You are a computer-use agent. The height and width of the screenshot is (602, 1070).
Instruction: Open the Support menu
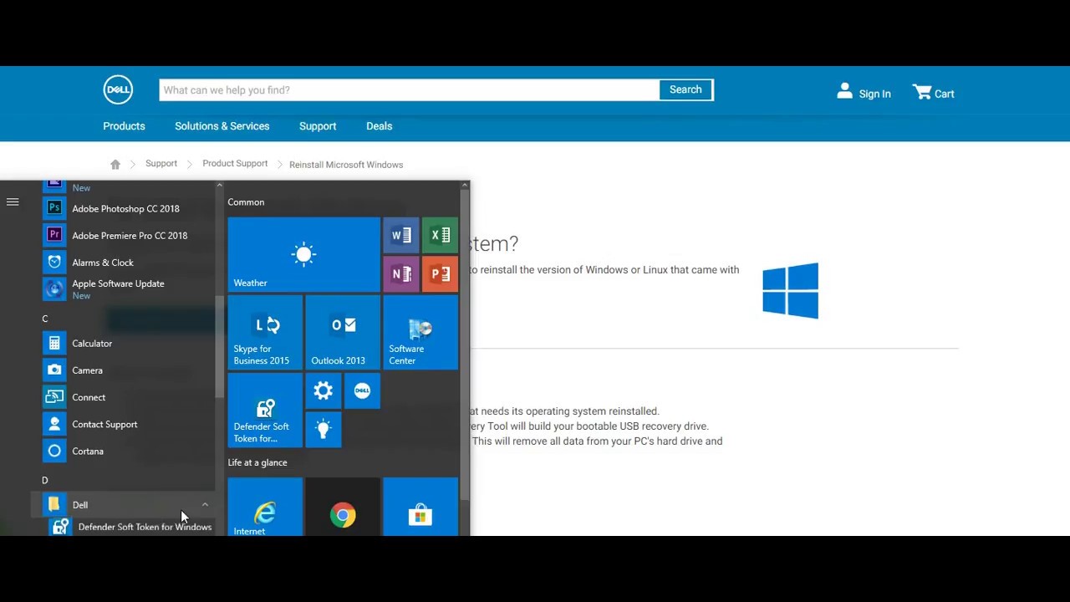tap(318, 126)
